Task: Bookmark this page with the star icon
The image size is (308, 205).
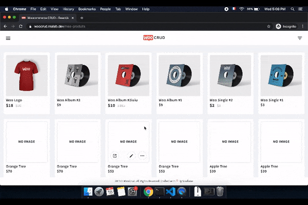Action: pyautogui.click(x=268, y=26)
